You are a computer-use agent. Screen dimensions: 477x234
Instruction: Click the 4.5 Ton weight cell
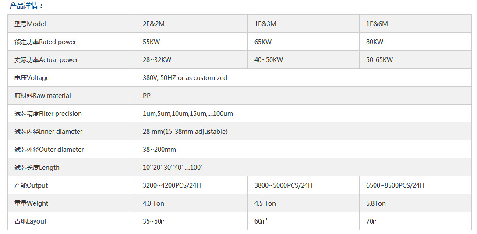[x=303, y=203]
